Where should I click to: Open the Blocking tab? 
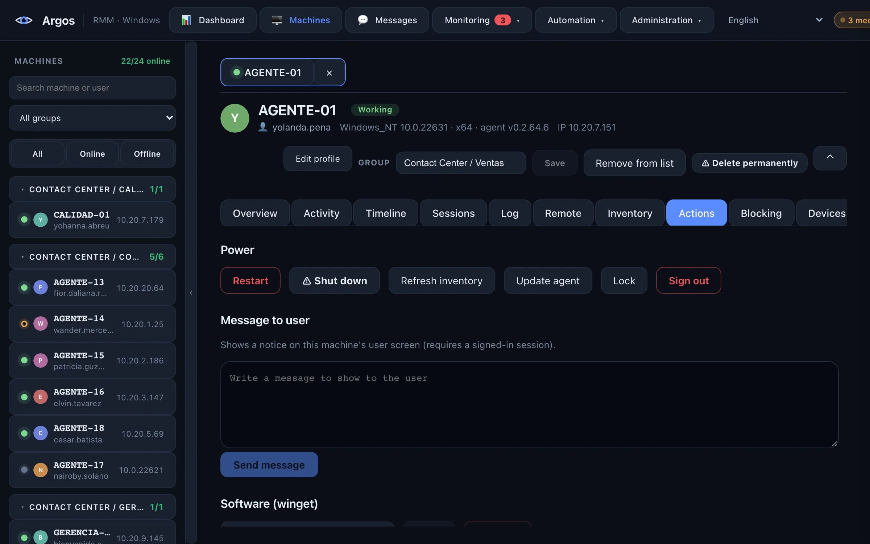tap(761, 213)
